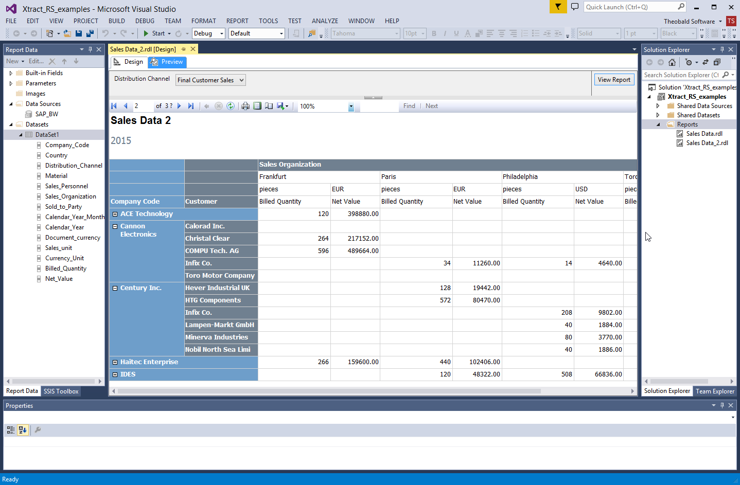Go to the first report page

pyautogui.click(x=114, y=106)
